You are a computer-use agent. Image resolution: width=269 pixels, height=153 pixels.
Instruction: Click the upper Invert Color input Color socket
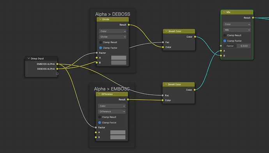(163, 47)
